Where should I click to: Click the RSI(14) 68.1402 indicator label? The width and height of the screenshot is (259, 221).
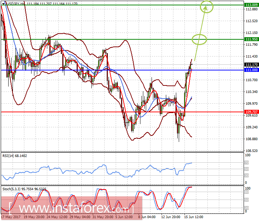click(x=15, y=156)
